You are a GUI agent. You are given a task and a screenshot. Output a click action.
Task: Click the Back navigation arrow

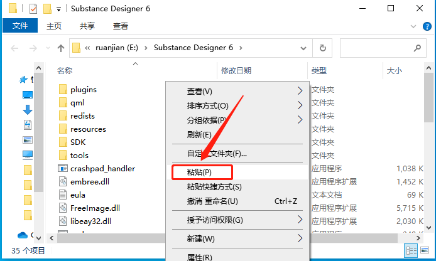(x=14, y=48)
